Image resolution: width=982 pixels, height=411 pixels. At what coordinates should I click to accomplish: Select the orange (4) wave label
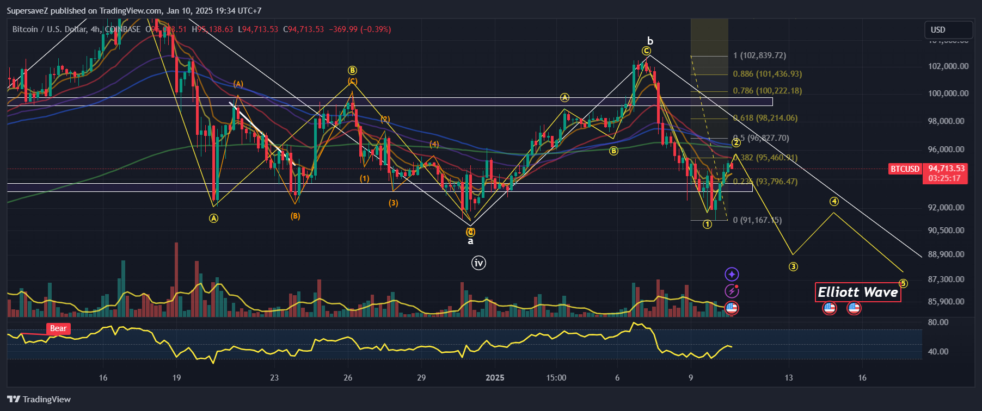click(x=434, y=144)
